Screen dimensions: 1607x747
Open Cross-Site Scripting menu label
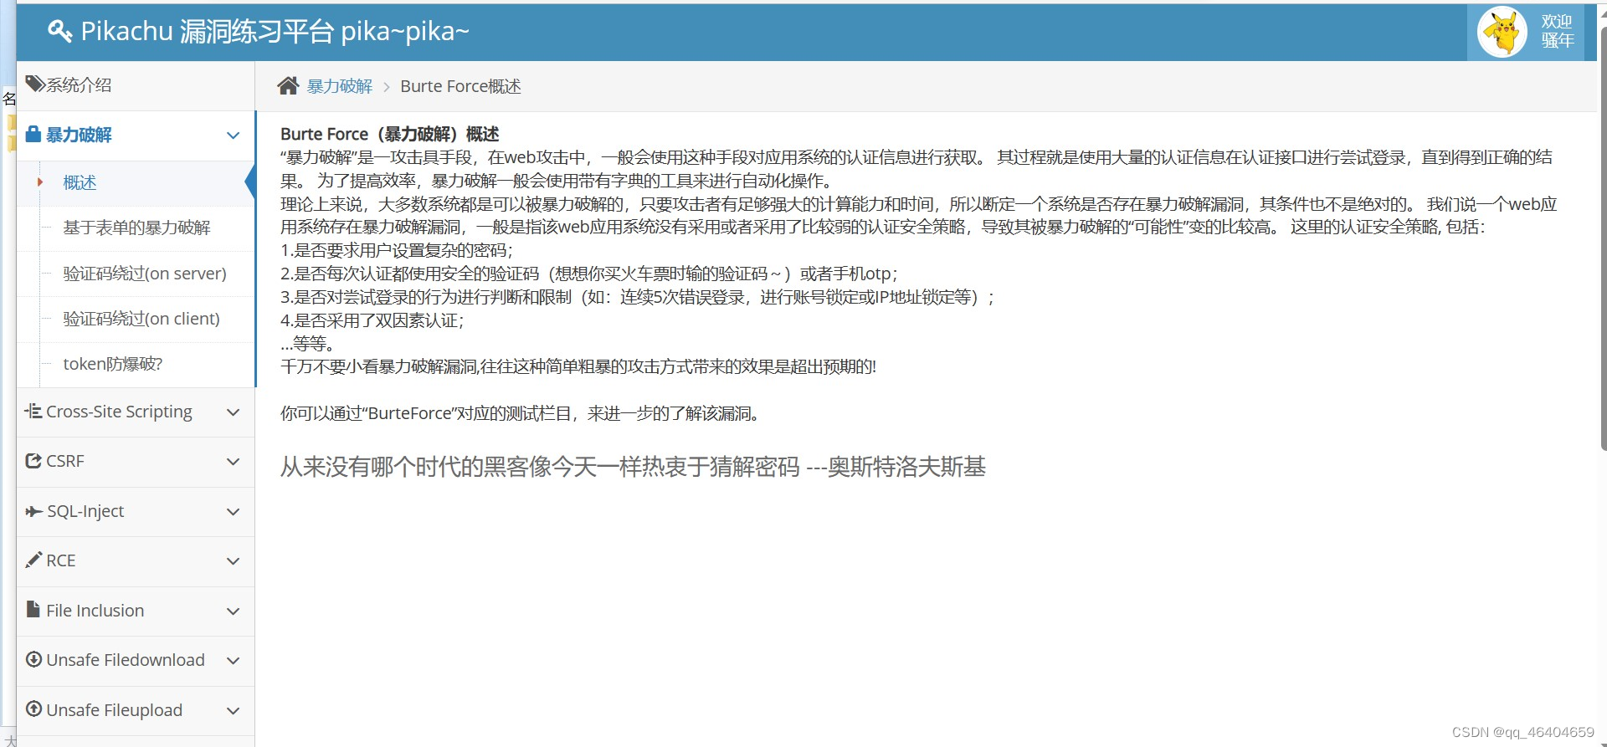[119, 412]
